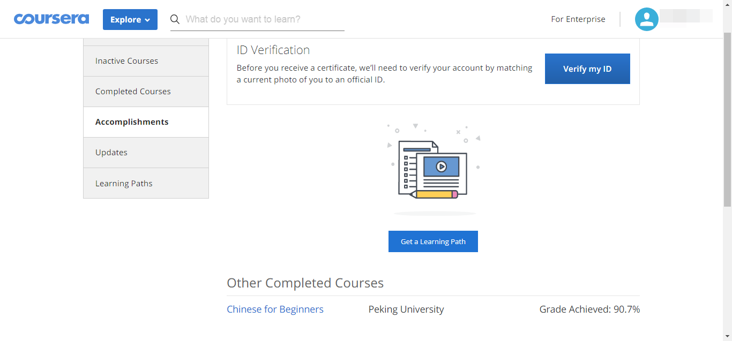732x341 pixels.
Task: Click the Verify my ID button
Action: coord(587,69)
